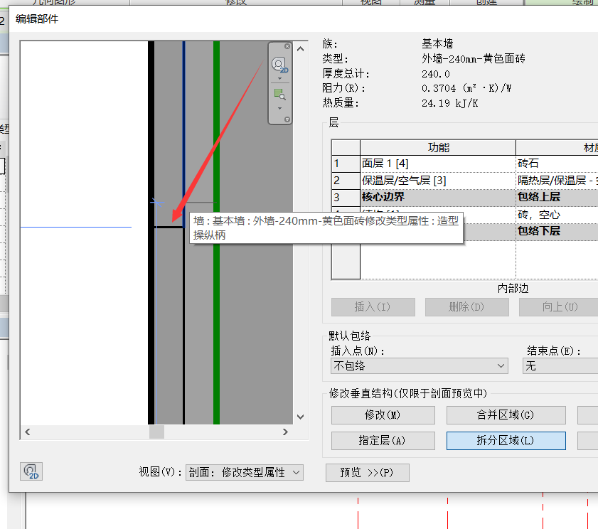Expand the 插入点 wrapping dropdown
Image resolution: width=598 pixels, height=529 pixels.
(x=419, y=366)
